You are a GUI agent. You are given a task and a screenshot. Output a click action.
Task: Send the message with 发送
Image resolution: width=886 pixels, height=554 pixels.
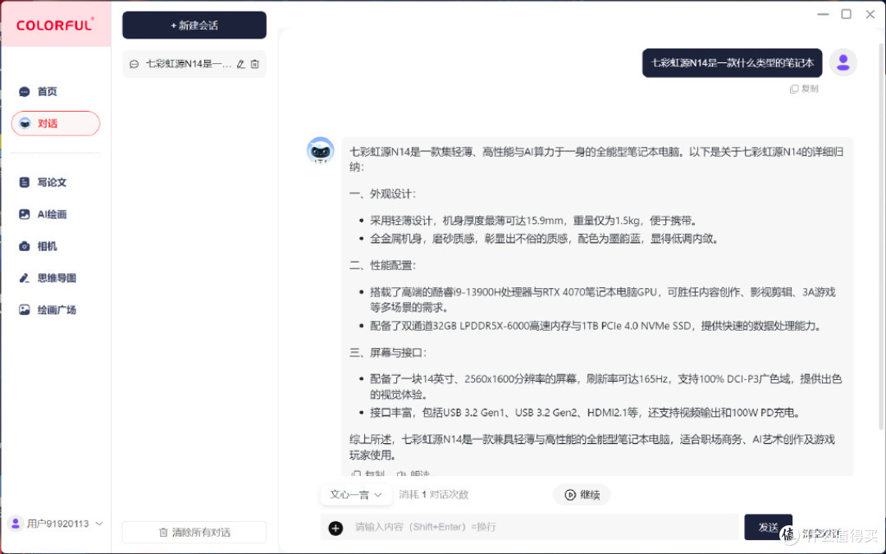coord(768,527)
